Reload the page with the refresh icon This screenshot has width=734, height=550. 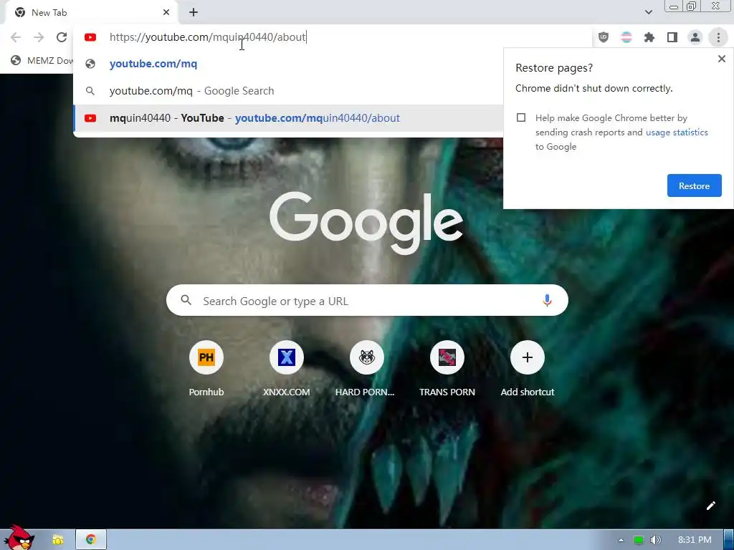[62, 37]
